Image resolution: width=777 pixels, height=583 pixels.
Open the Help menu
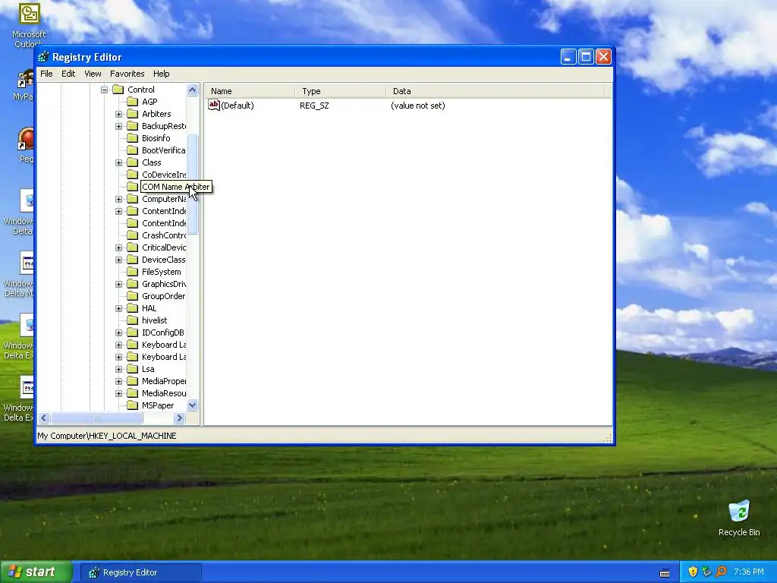pyautogui.click(x=161, y=74)
